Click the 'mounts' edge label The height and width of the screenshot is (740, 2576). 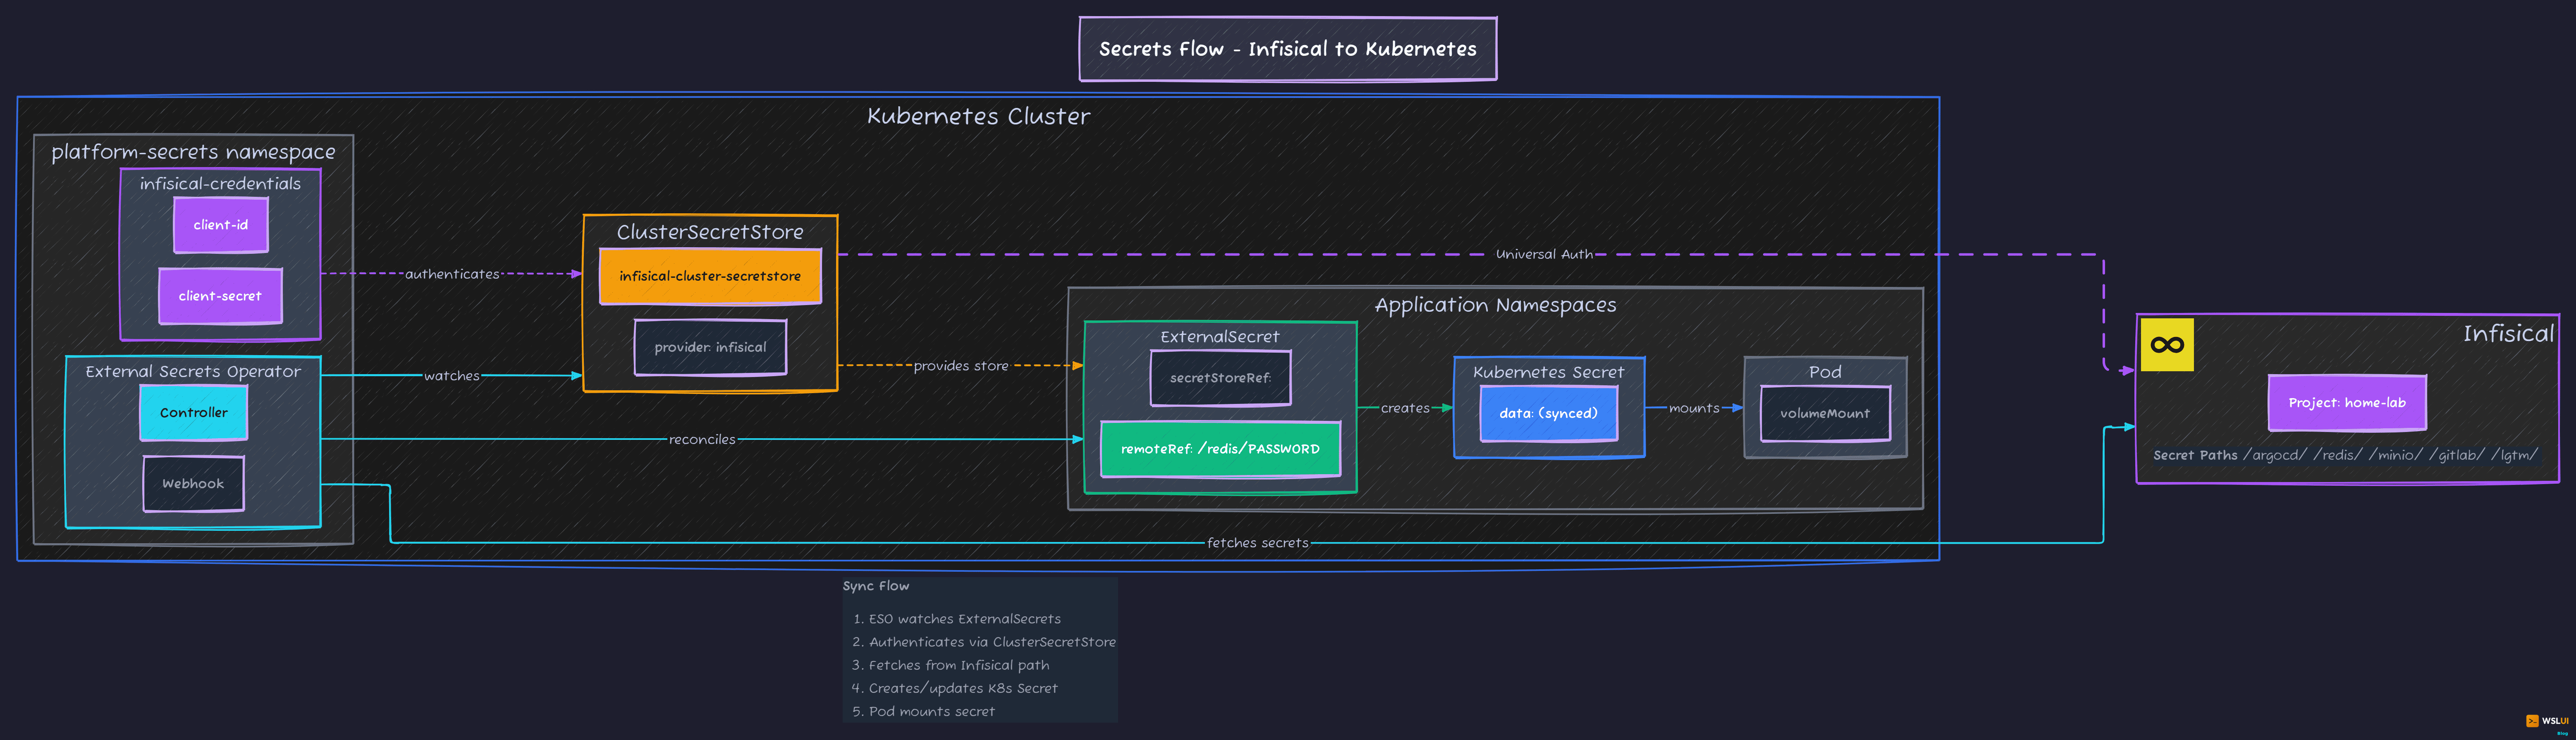tap(1694, 408)
